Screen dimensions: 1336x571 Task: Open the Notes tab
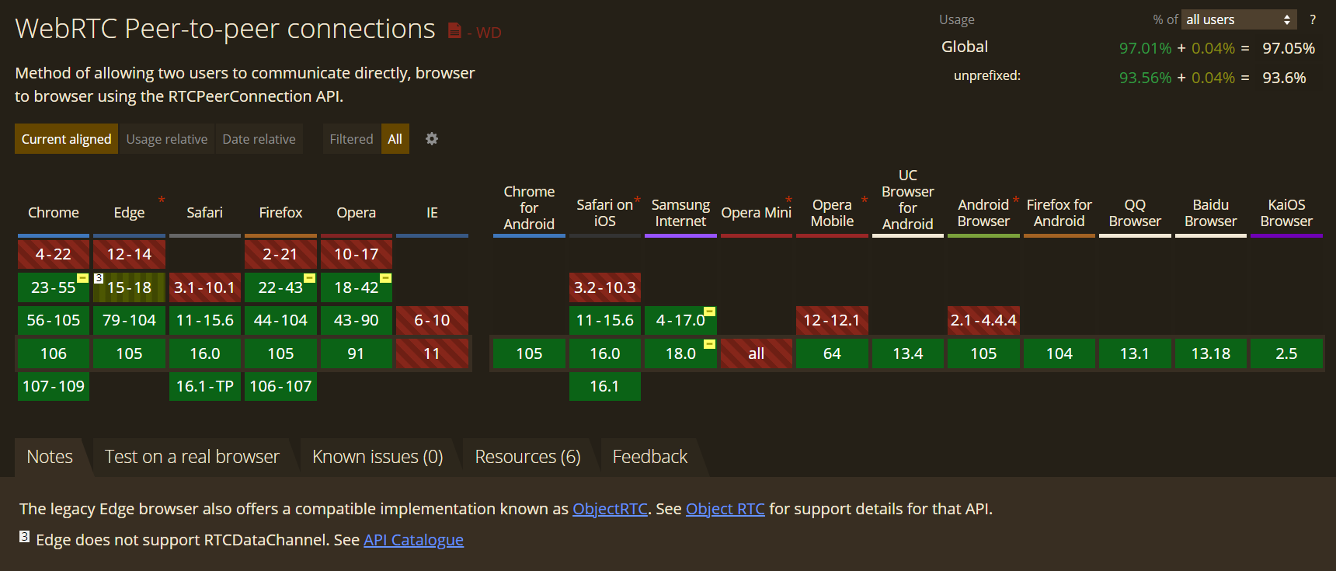coord(50,457)
